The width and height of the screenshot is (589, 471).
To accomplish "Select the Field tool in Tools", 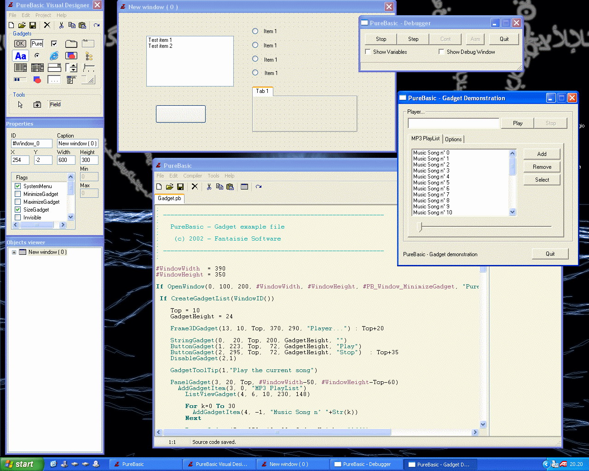I will coord(55,104).
